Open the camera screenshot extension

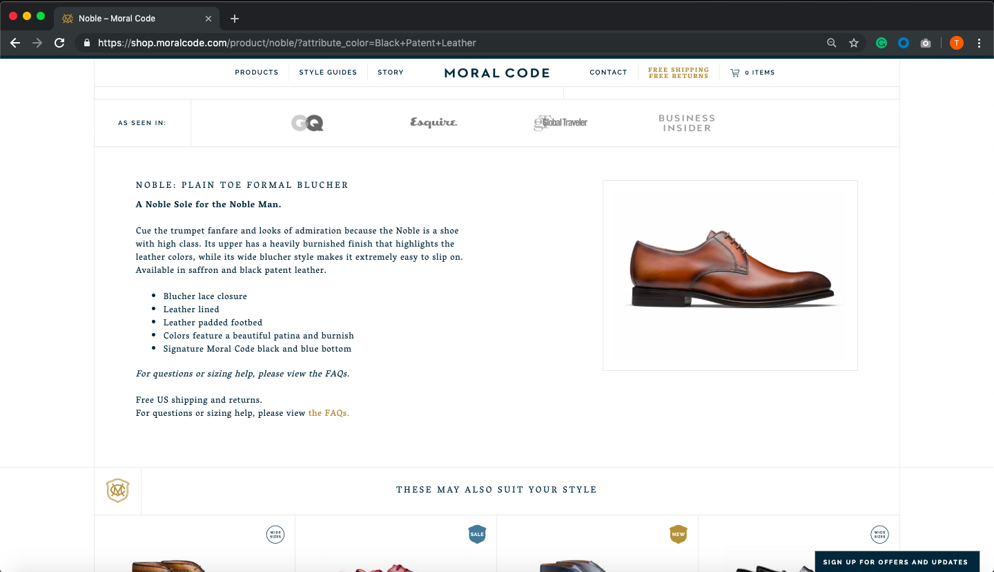(926, 42)
